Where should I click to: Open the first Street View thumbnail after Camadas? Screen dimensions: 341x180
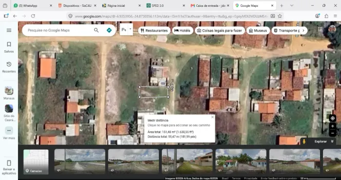[79, 161]
